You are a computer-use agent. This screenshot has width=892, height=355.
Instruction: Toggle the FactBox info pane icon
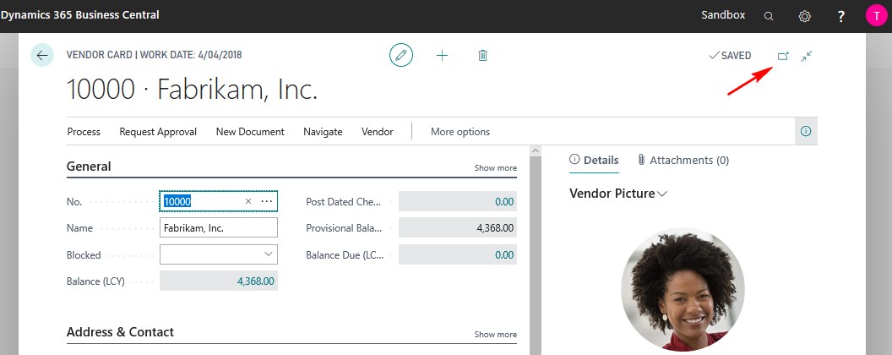[806, 131]
